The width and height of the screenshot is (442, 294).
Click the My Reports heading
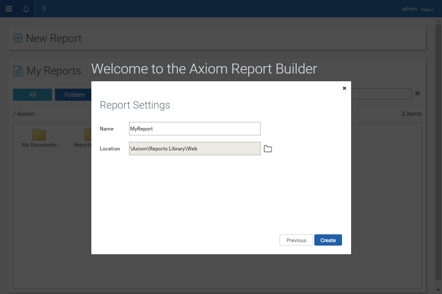click(54, 70)
